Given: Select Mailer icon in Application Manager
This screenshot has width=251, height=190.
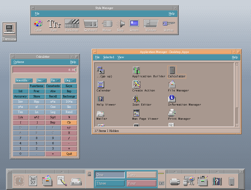Looking at the screenshot, I should point(100,113).
